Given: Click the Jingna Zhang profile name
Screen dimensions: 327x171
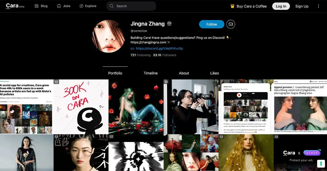Looking at the screenshot, I should [x=147, y=24].
